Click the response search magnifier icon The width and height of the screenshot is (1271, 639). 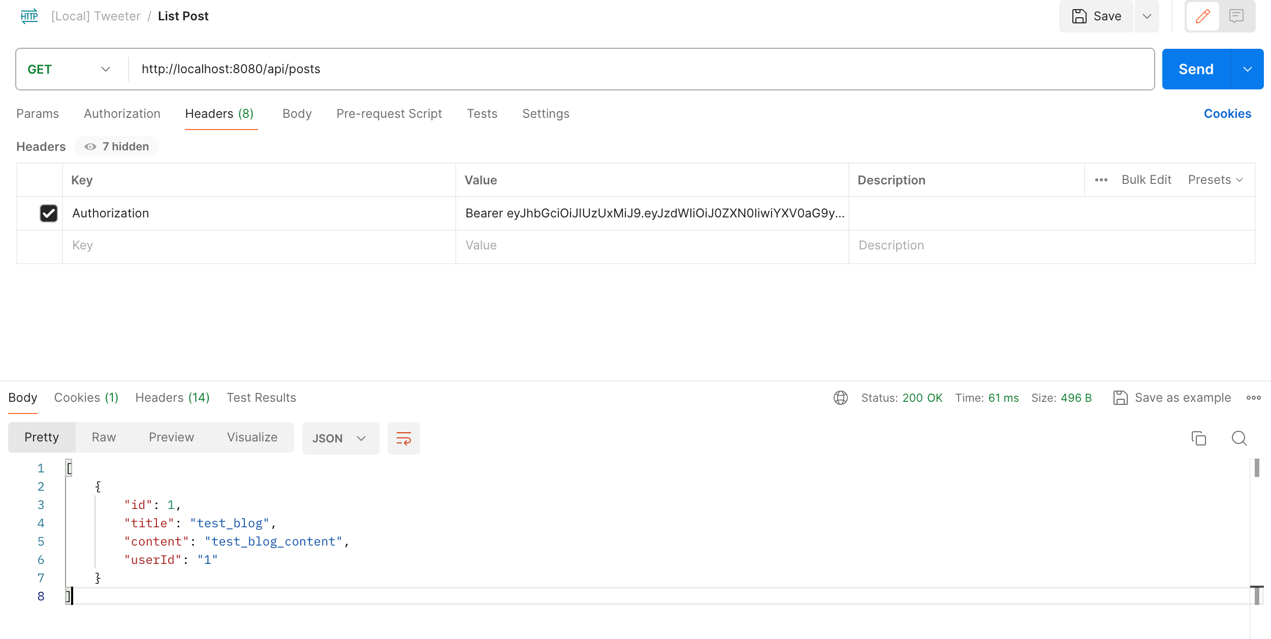[x=1239, y=438]
